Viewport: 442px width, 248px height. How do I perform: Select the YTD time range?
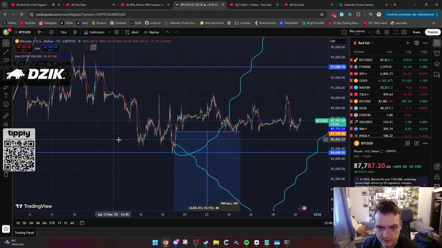pyautogui.click(x=52, y=223)
